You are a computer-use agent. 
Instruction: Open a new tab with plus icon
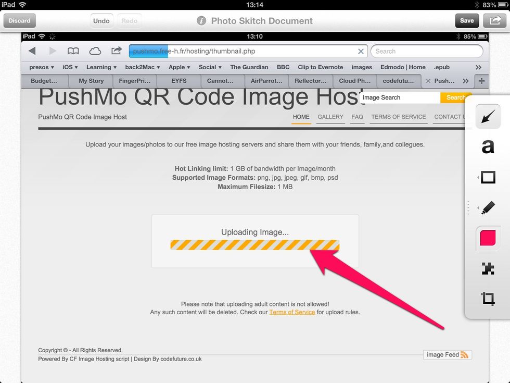point(482,81)
